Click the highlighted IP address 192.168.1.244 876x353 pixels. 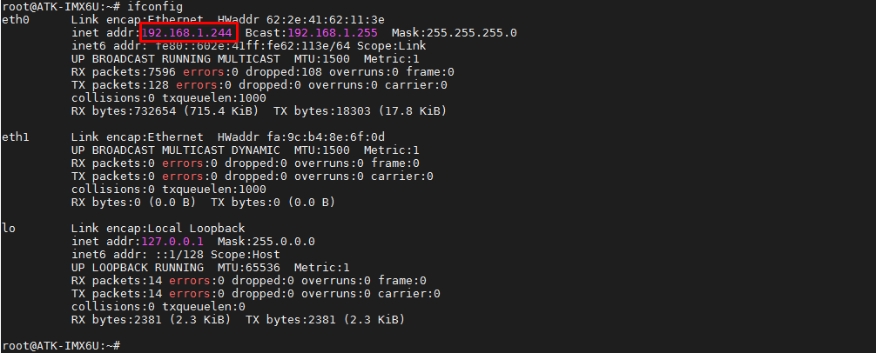click(187, 33)
